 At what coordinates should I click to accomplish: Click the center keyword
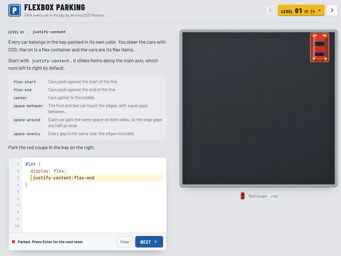tap(20, 98)
